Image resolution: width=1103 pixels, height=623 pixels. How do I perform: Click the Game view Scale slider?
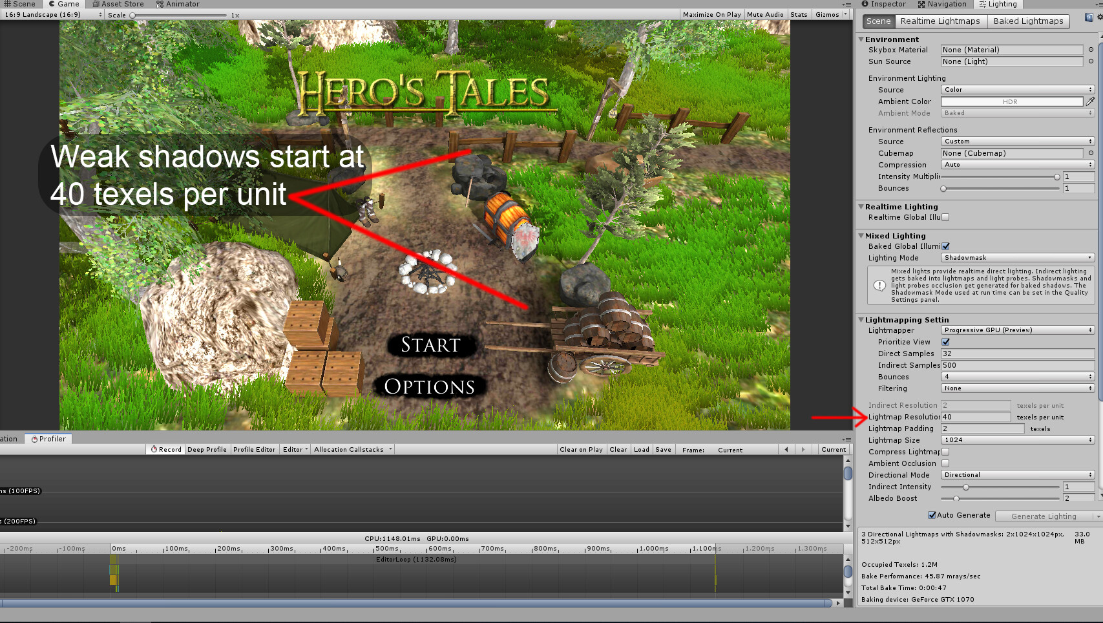click(x=178, y=15)
